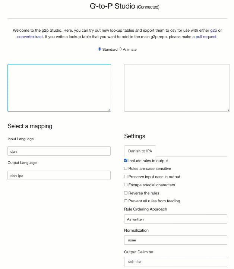This screenshot has height=269, width=234.
Task: Open the convertextract link
Action: point(30,37)
